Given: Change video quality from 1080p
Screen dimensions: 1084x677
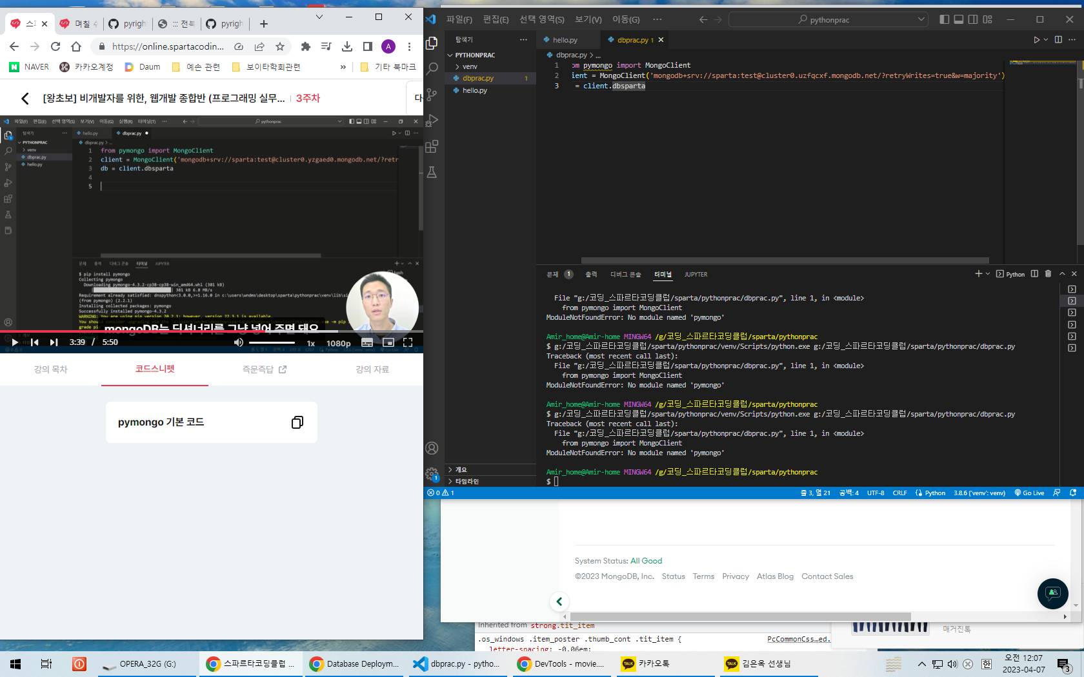Looking at the screenshot, I should (x=339, y=343).
